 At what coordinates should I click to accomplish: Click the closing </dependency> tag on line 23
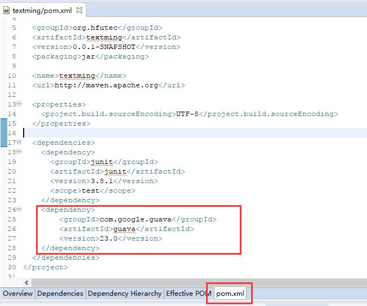pyautogui.click(x=70, y=200)
